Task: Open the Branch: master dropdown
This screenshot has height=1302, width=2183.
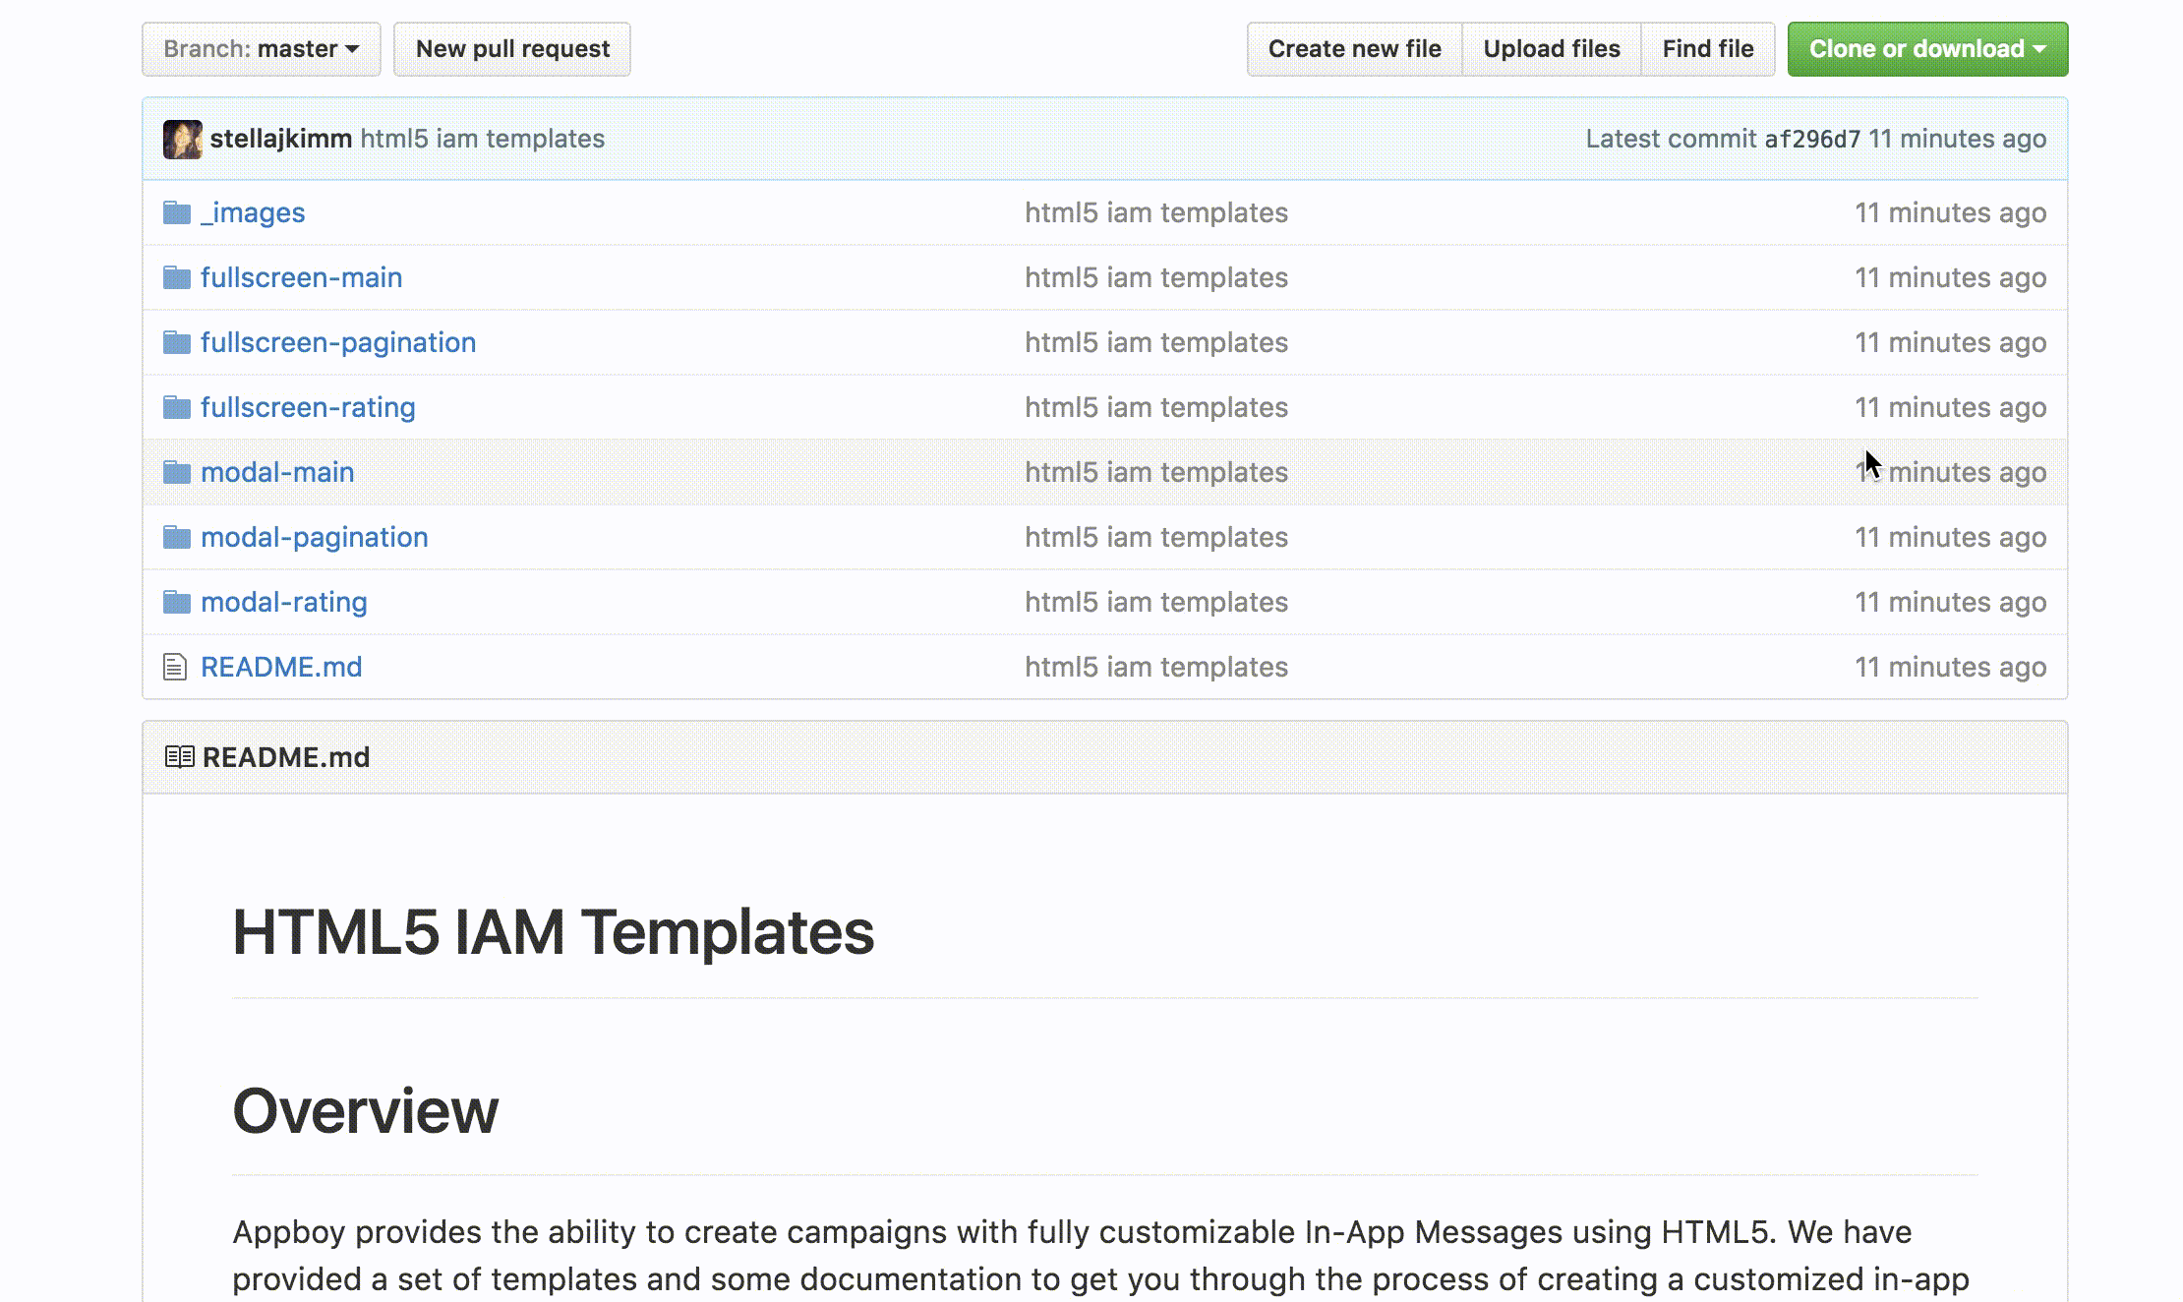Action: pyautogui.click(x=261, y=49)
